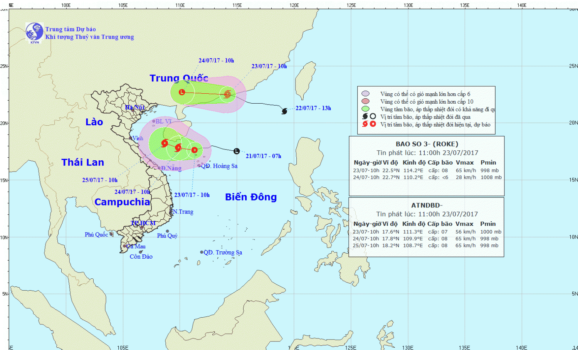578x350 pixels.
Task: Click the "111.3°E" longitude value
Action: 413,232
